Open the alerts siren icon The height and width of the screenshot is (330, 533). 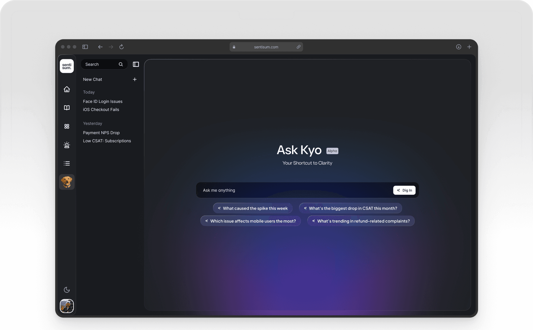(67, 145)
